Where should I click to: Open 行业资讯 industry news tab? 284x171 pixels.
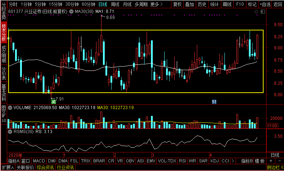coord(65,167)
